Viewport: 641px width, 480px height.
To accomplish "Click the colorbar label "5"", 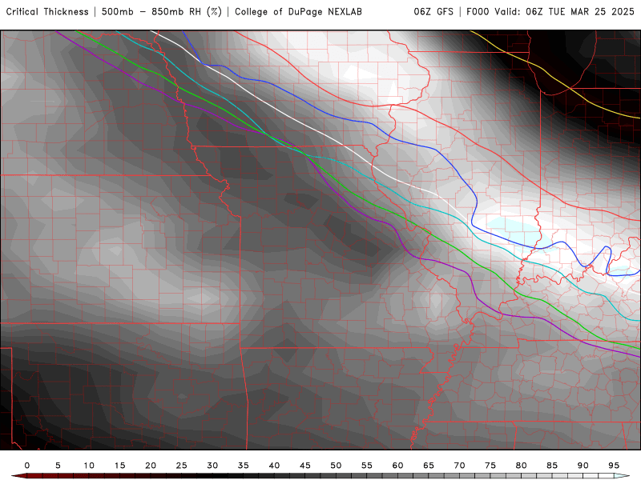I will [58, 466].
